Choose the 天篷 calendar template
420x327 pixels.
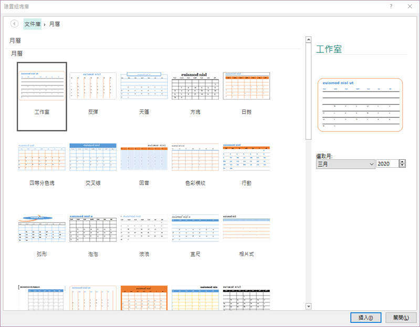(x=144, y=86)
